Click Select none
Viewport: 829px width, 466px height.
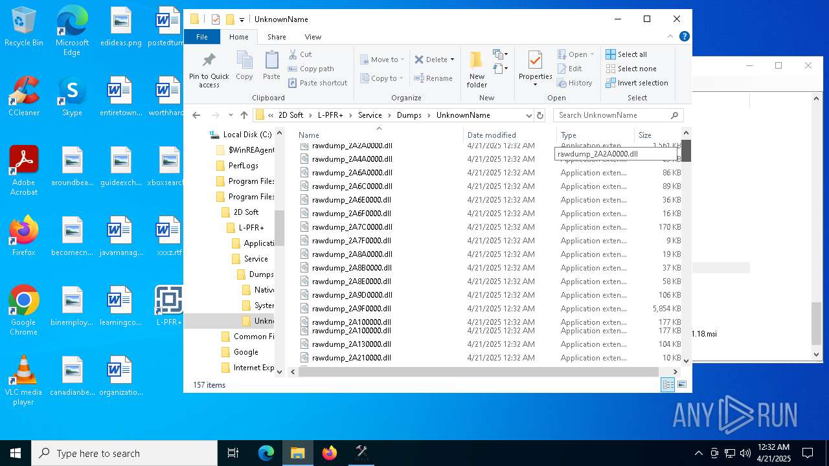tap(631, 69)
